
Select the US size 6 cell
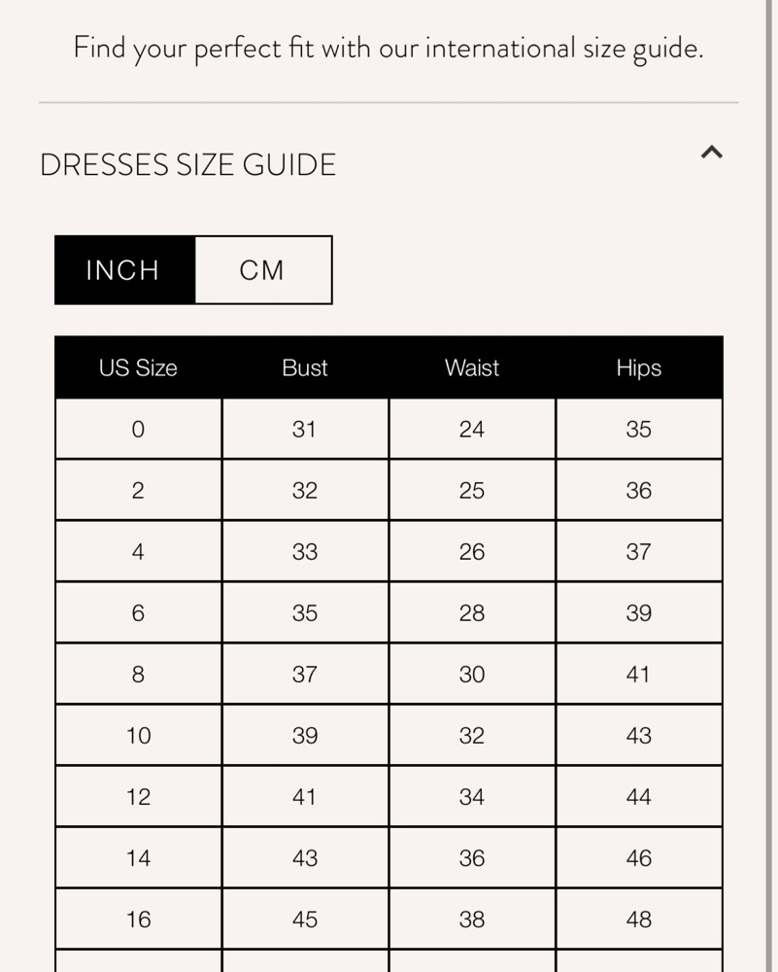pos(138,613)
